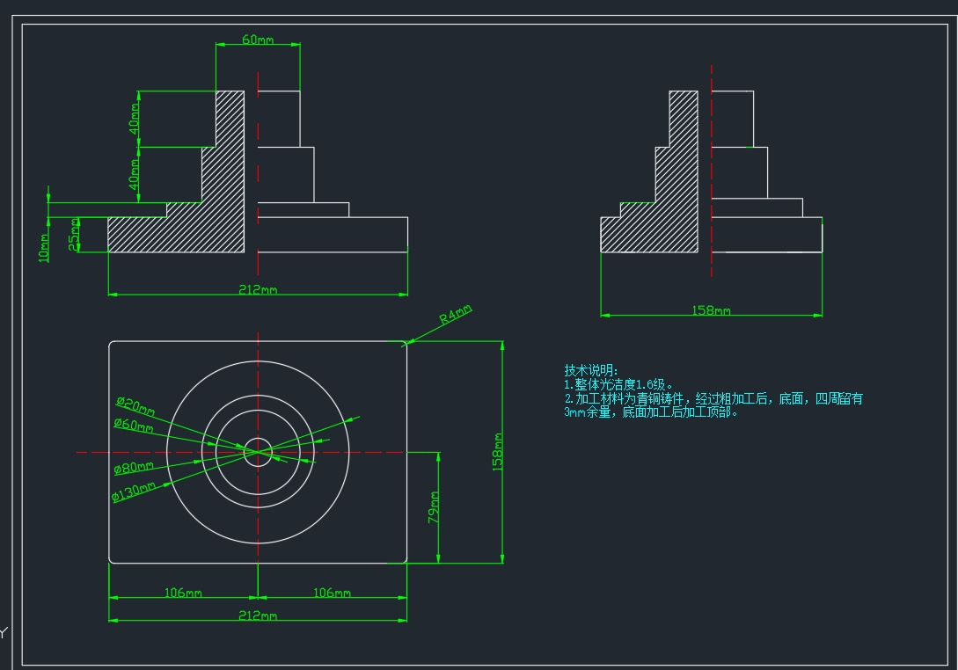Select note line 1.整体光洁度1.6级
The image size is (958, 670).
click(618, 384)
